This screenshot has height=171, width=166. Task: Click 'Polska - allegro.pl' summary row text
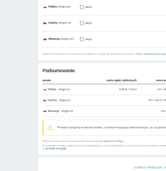click(x=59, y=89)
